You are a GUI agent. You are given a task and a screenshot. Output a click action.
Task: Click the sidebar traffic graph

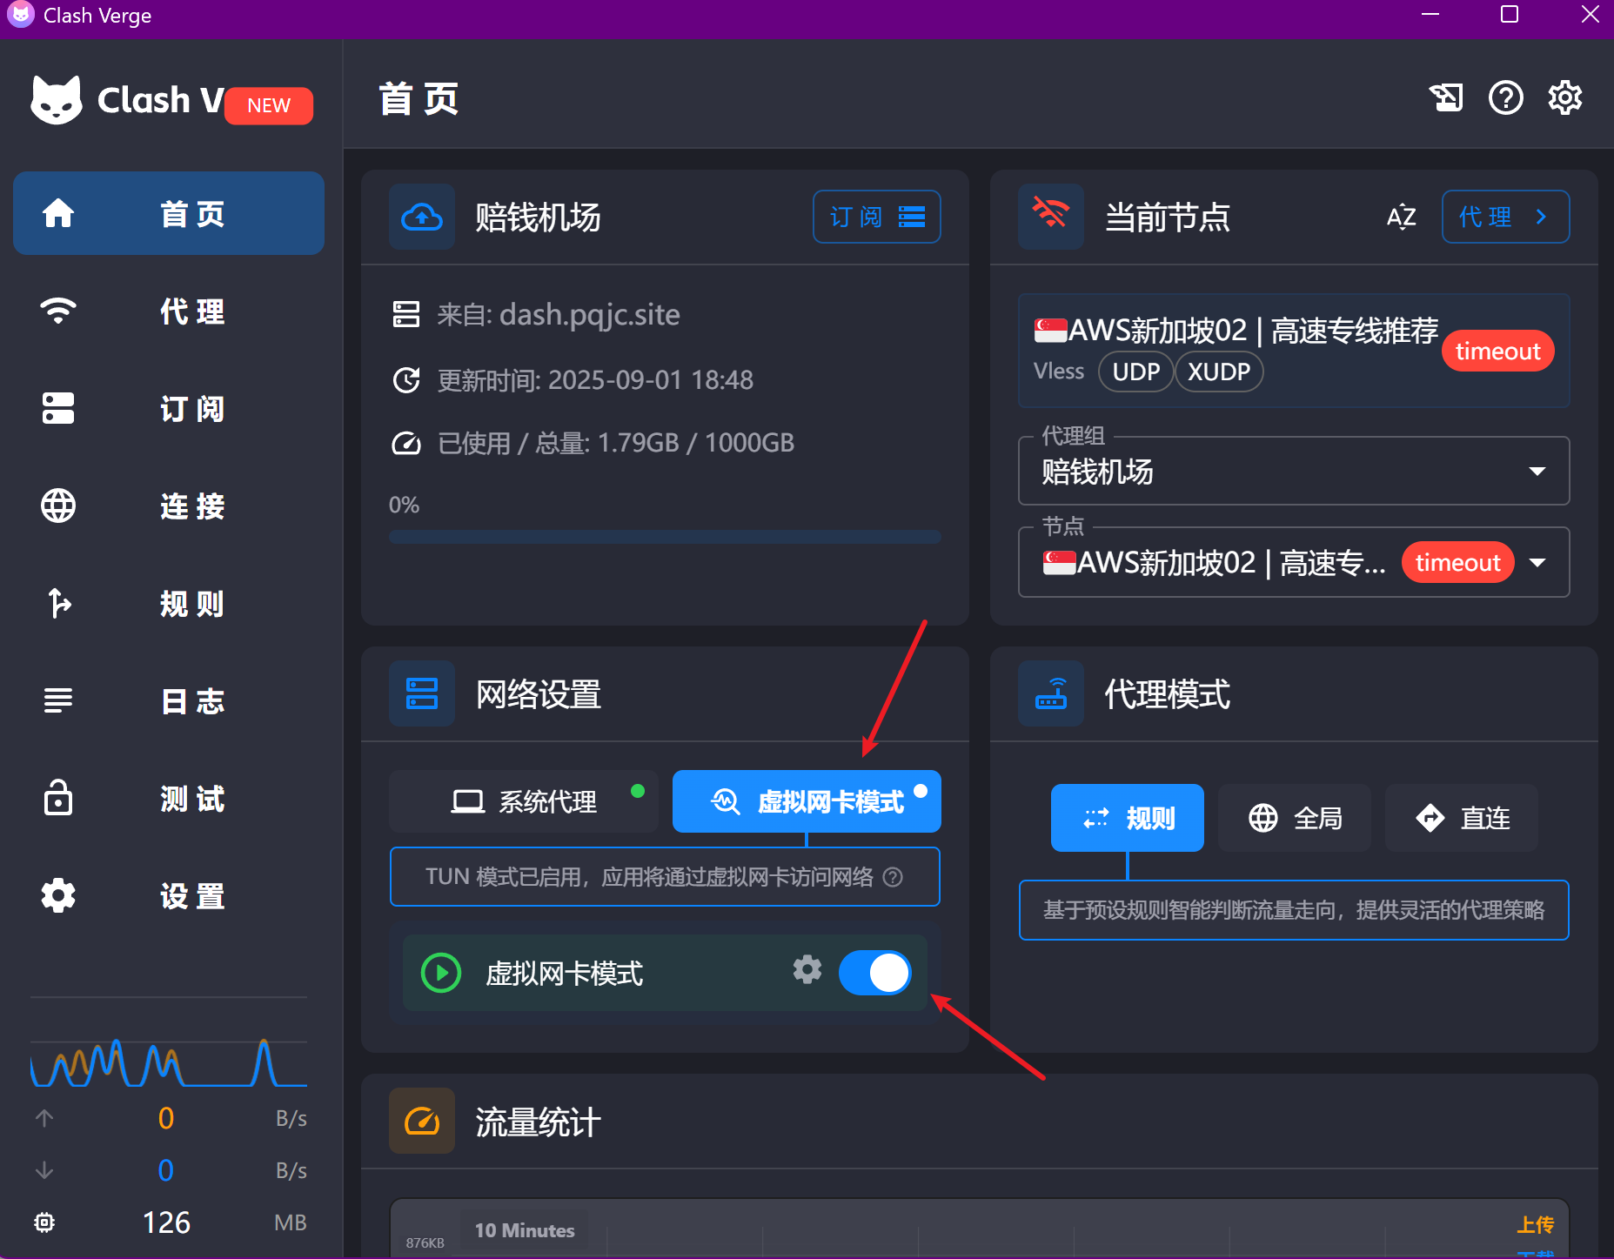pos(169,1063)
